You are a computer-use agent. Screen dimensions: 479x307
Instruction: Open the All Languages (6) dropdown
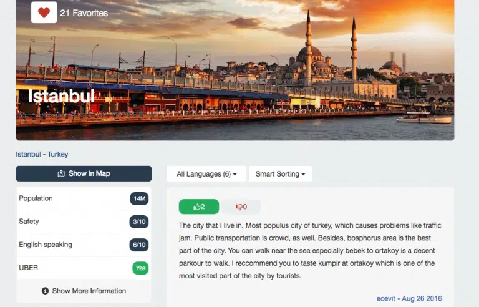tap(206, 174)
